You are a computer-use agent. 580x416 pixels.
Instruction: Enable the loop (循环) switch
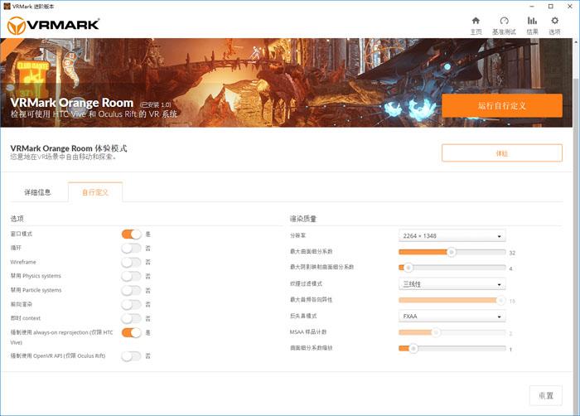(131, 248)
